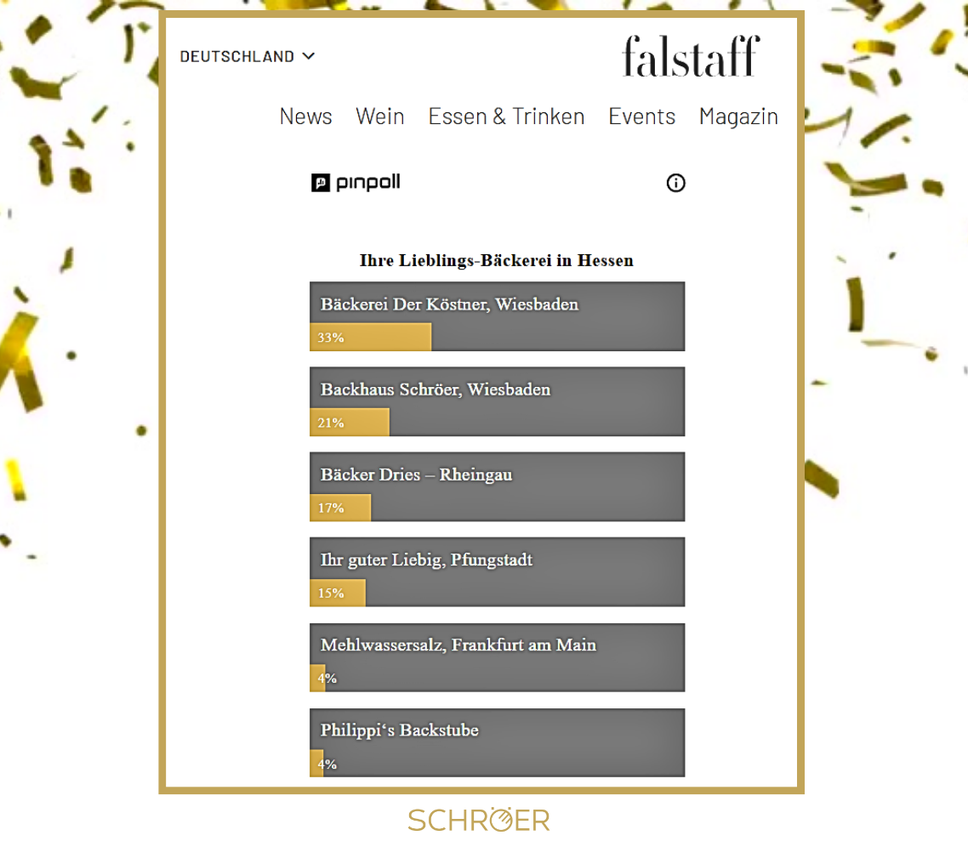Choose Bäcker Dries – Rheingau option

(x=497, y=487)
